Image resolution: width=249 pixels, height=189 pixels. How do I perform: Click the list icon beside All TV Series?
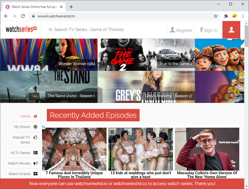[35, 153]
